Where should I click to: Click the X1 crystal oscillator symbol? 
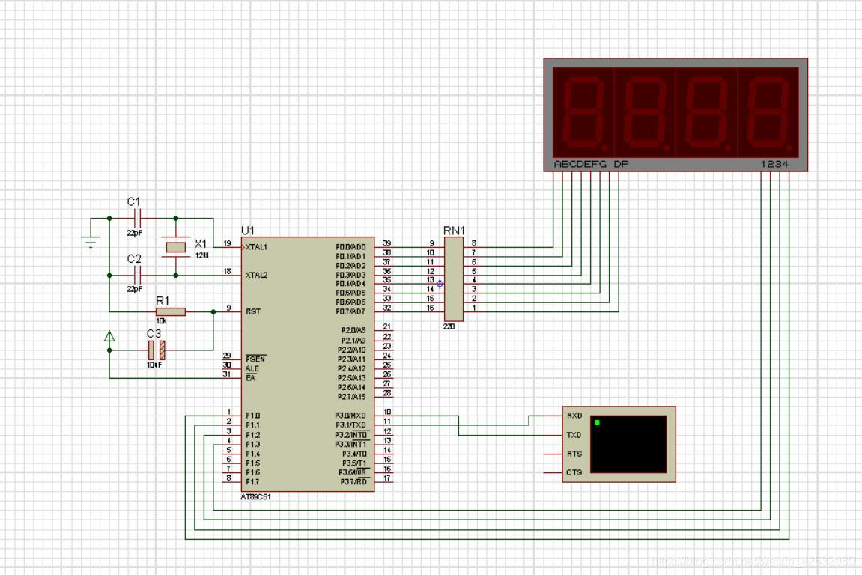coord(176,247)
